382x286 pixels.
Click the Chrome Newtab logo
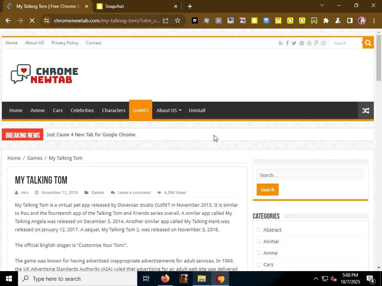point(45,74)
